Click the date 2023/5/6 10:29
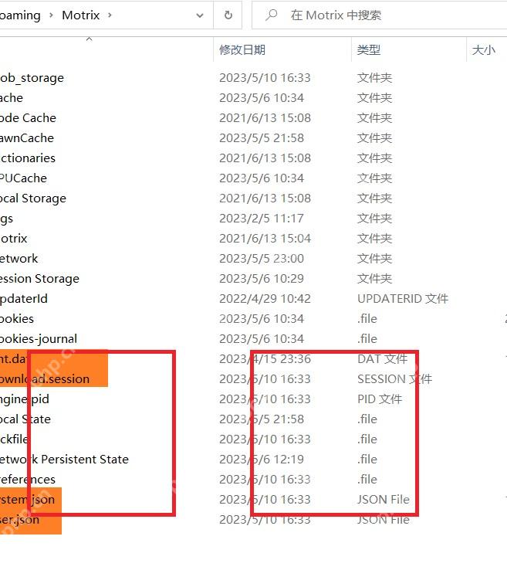The width and height of the screenshot is (507, 570). (262, 279)
